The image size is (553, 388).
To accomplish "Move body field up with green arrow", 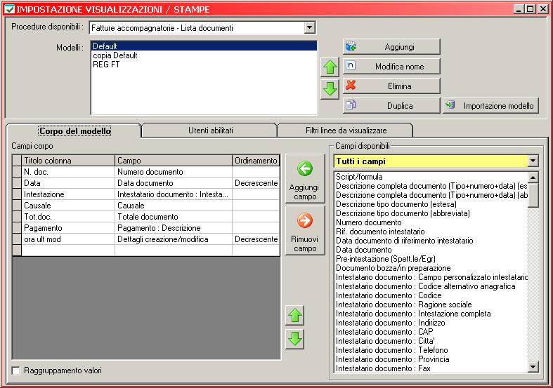I will [295, 315].
